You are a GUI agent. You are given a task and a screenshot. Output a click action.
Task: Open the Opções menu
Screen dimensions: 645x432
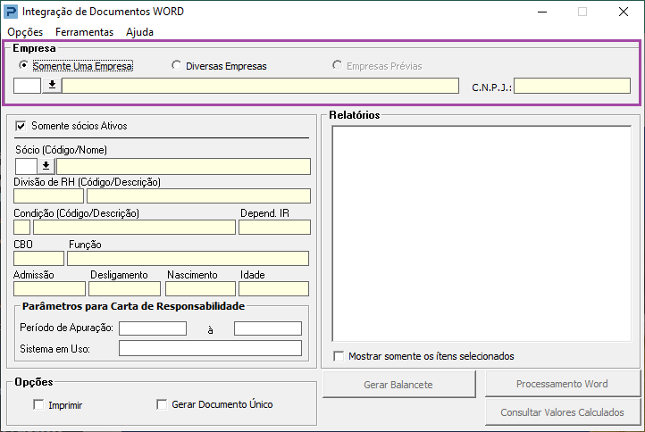pyautogui.click(x=25, y=32)
